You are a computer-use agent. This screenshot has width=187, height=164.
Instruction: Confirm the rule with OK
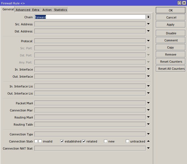[x=171, y=10]
